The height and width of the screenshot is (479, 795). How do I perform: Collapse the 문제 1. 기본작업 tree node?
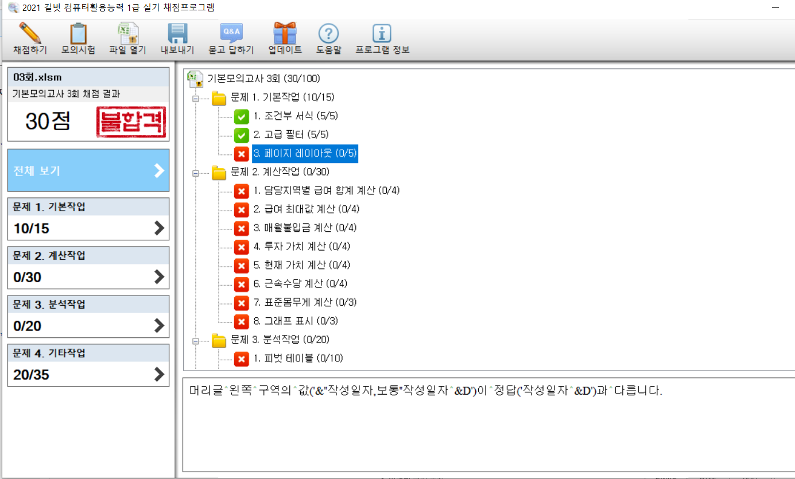click(196, 98)
